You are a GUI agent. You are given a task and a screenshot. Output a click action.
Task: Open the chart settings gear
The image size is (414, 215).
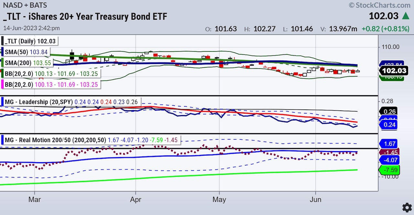407,207
